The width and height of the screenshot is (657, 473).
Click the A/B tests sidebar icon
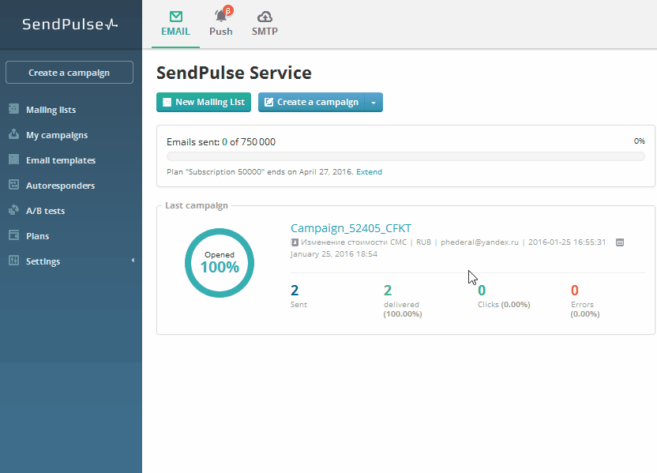click(14, 209)
